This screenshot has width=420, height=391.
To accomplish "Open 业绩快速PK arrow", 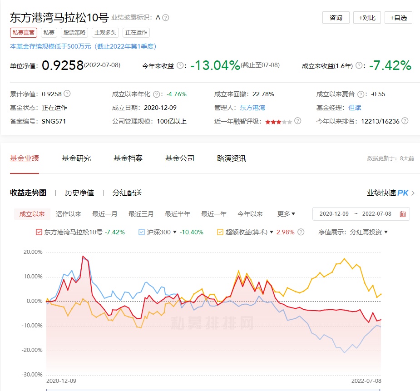I will tap(413, 193).
